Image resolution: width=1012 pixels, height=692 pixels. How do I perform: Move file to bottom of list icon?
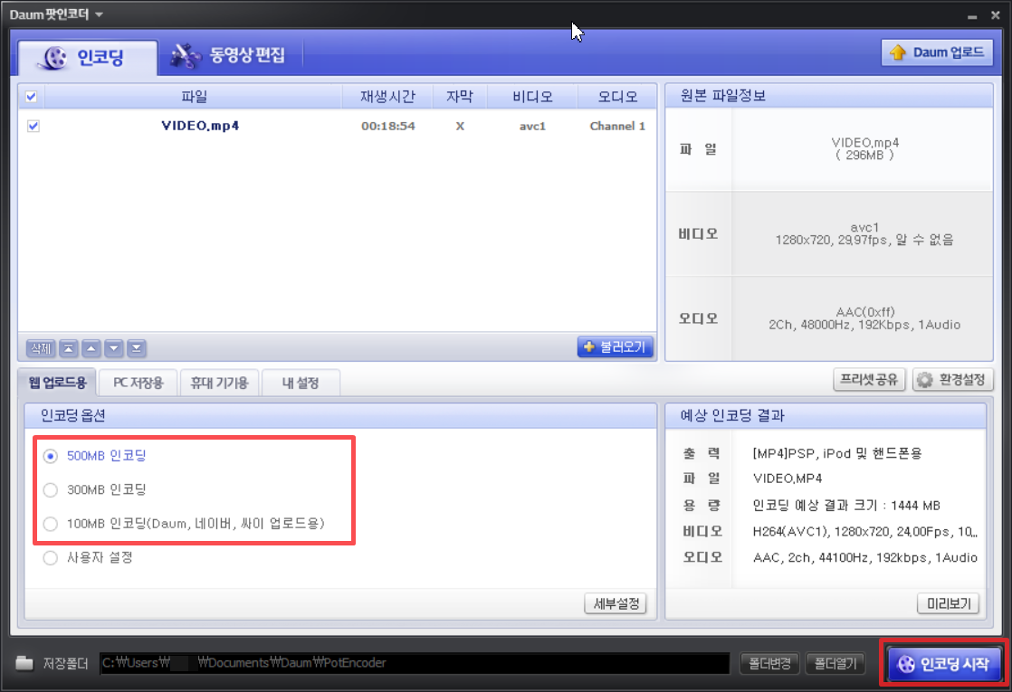coord(136,348)
